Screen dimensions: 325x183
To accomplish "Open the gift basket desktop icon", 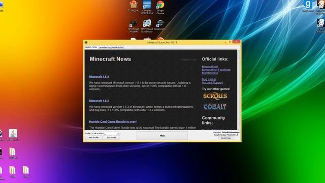I will tap(134, 6).
